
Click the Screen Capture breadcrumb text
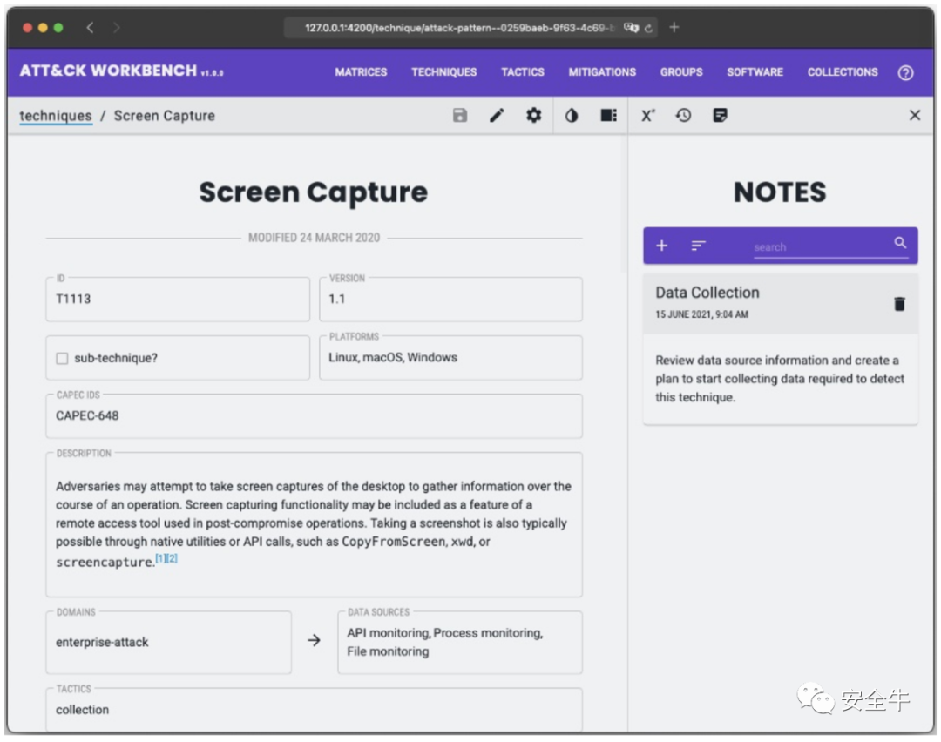pyautogui.click(x=165, y=116)
